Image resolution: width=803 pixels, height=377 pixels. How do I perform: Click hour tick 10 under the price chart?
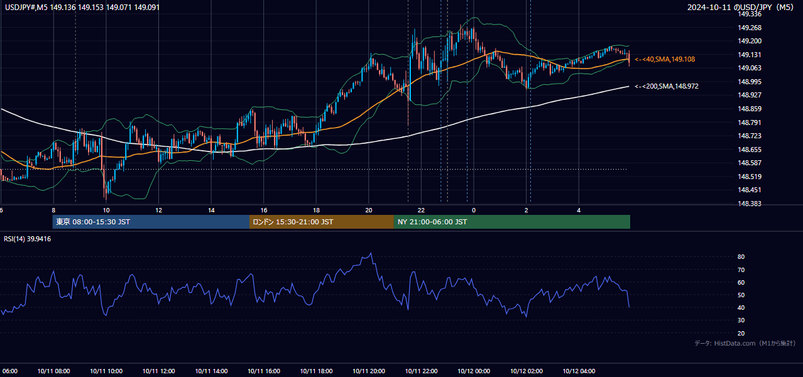[x=106, y=210]
